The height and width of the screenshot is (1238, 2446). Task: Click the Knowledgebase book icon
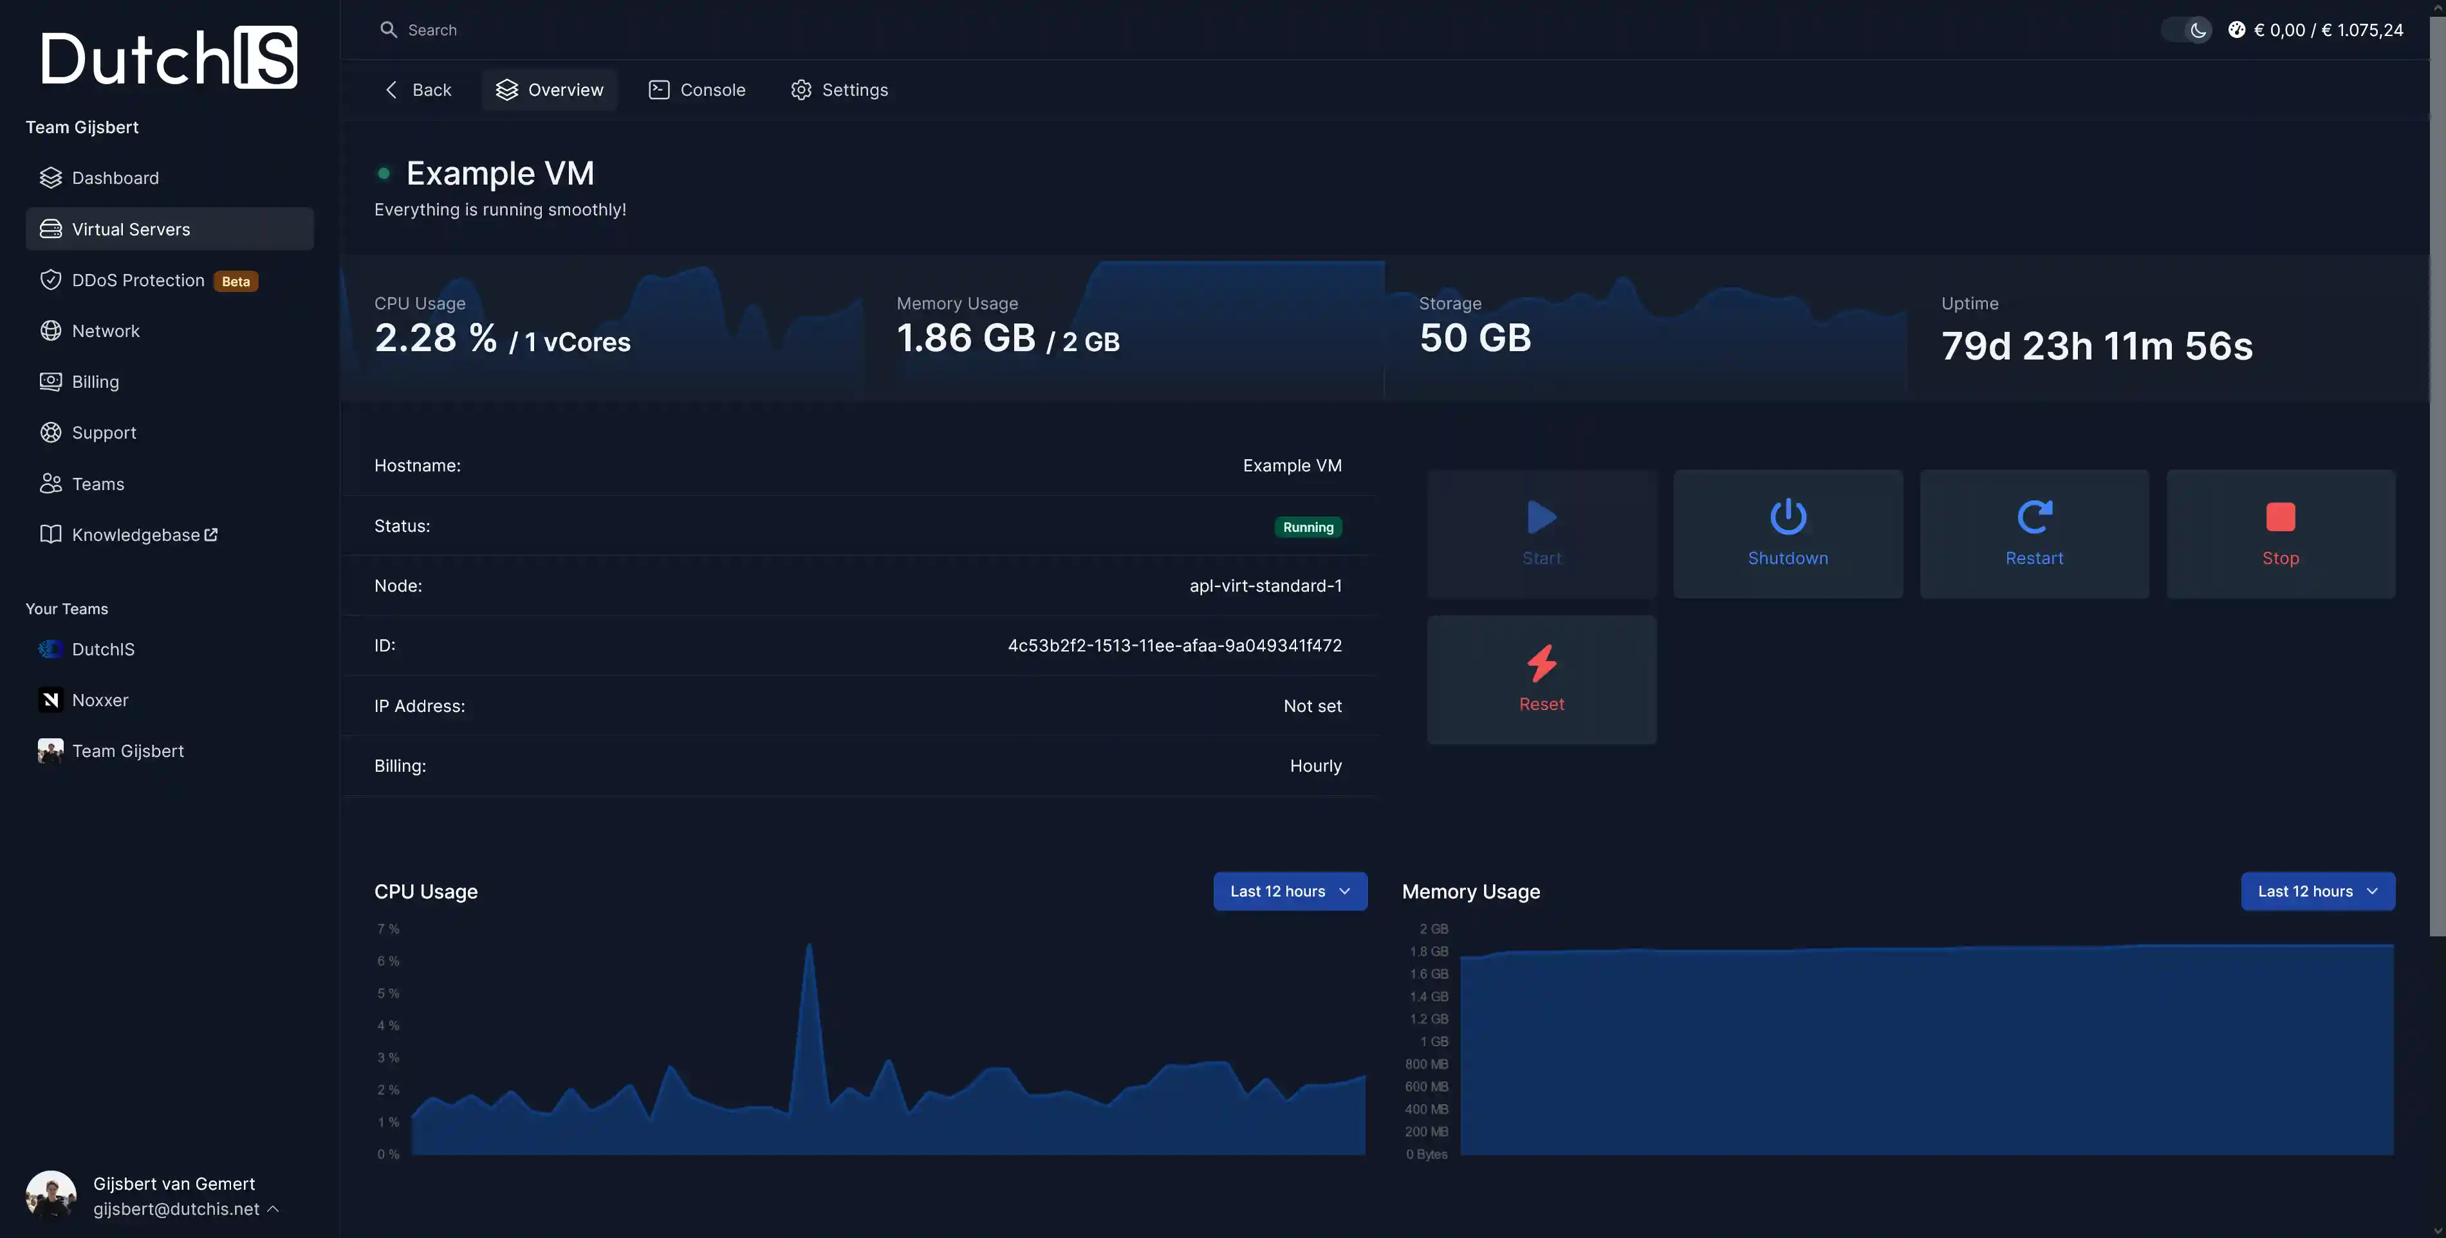pos(50,534)
